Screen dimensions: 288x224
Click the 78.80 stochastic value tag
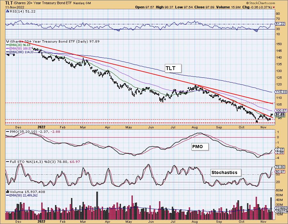(280, 167)
